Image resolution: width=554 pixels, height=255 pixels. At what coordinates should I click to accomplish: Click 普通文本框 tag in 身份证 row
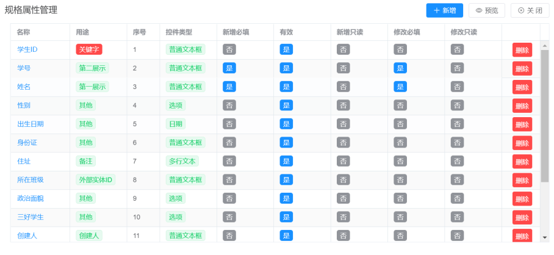click(185, 143)
